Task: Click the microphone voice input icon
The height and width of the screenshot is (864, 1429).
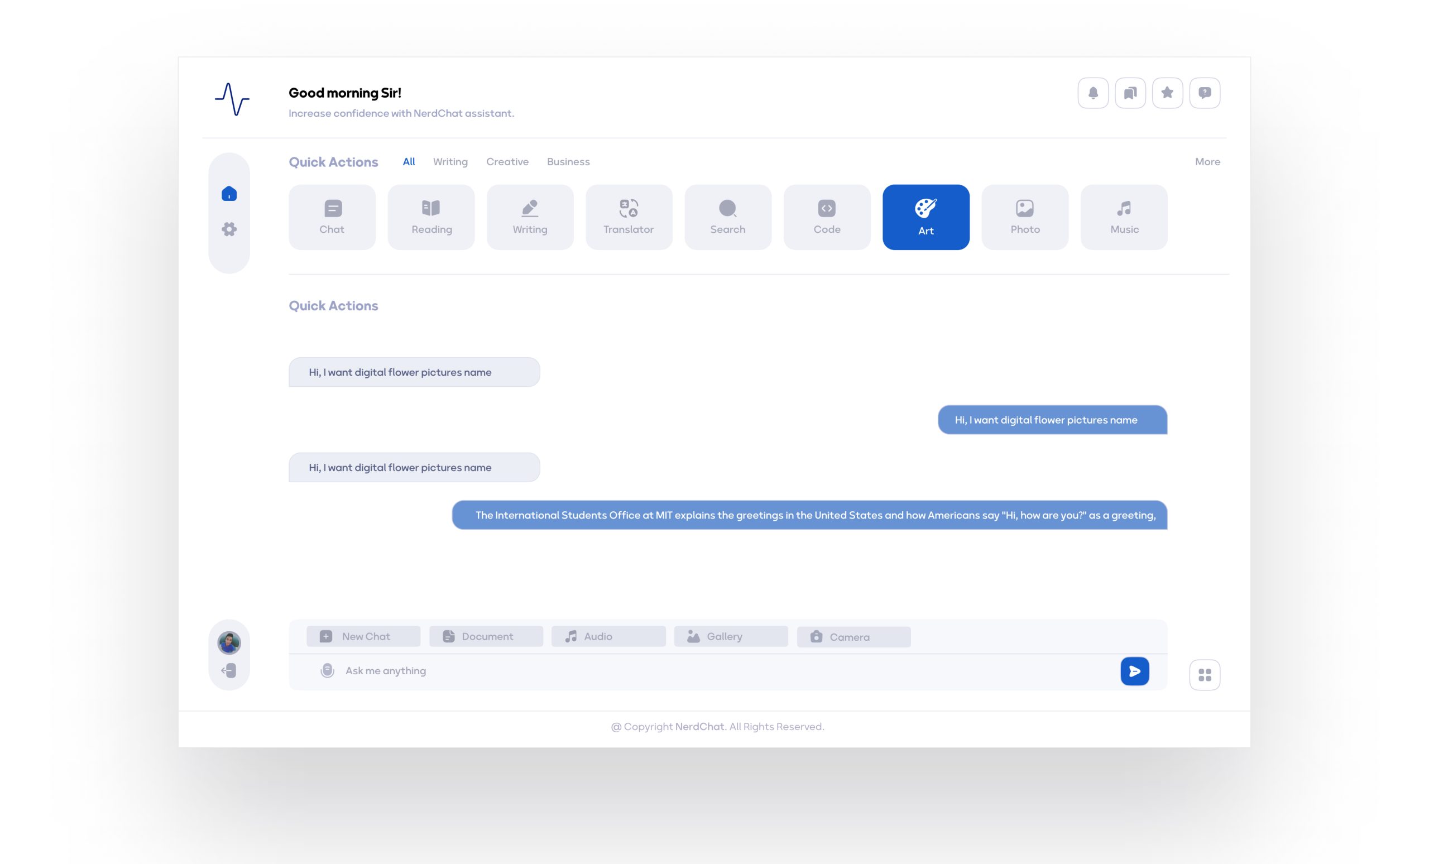Action: click(327, 671)
